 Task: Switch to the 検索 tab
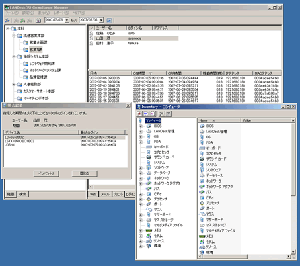pyautogui.click(x=22, y=194)
